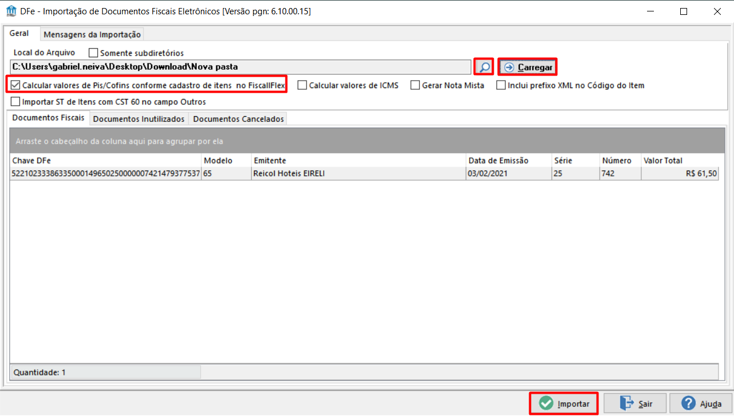Toggle Somente subdiretórios checkbox

click(93, 53)
